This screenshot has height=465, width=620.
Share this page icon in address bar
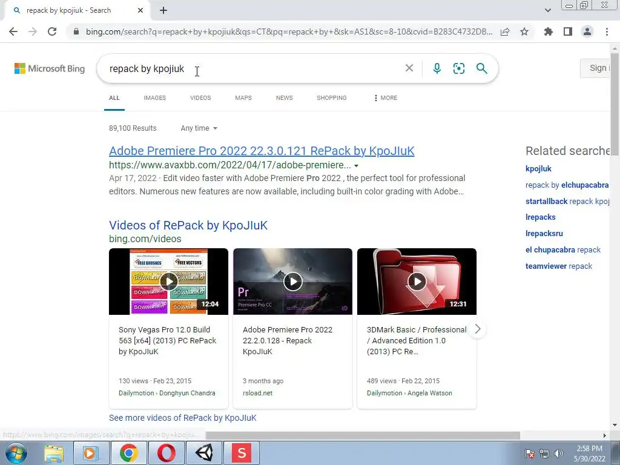click(x=505, y=31)
